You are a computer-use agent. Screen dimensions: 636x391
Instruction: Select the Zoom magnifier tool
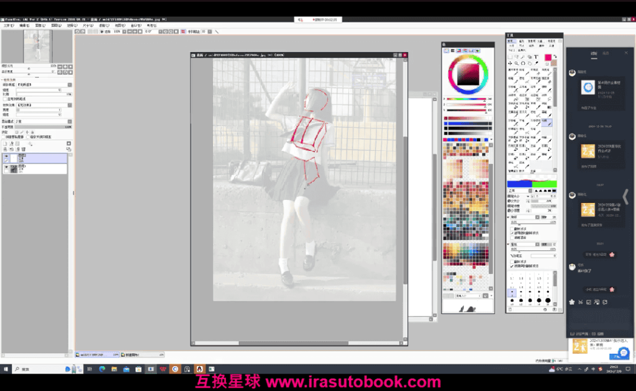[x=516, y=63]
